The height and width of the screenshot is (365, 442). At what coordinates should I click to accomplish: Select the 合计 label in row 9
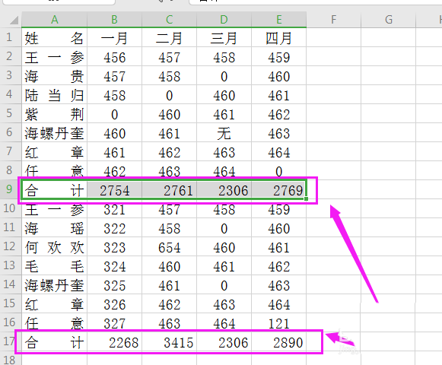pyautogui.click(x=55, y=189)
